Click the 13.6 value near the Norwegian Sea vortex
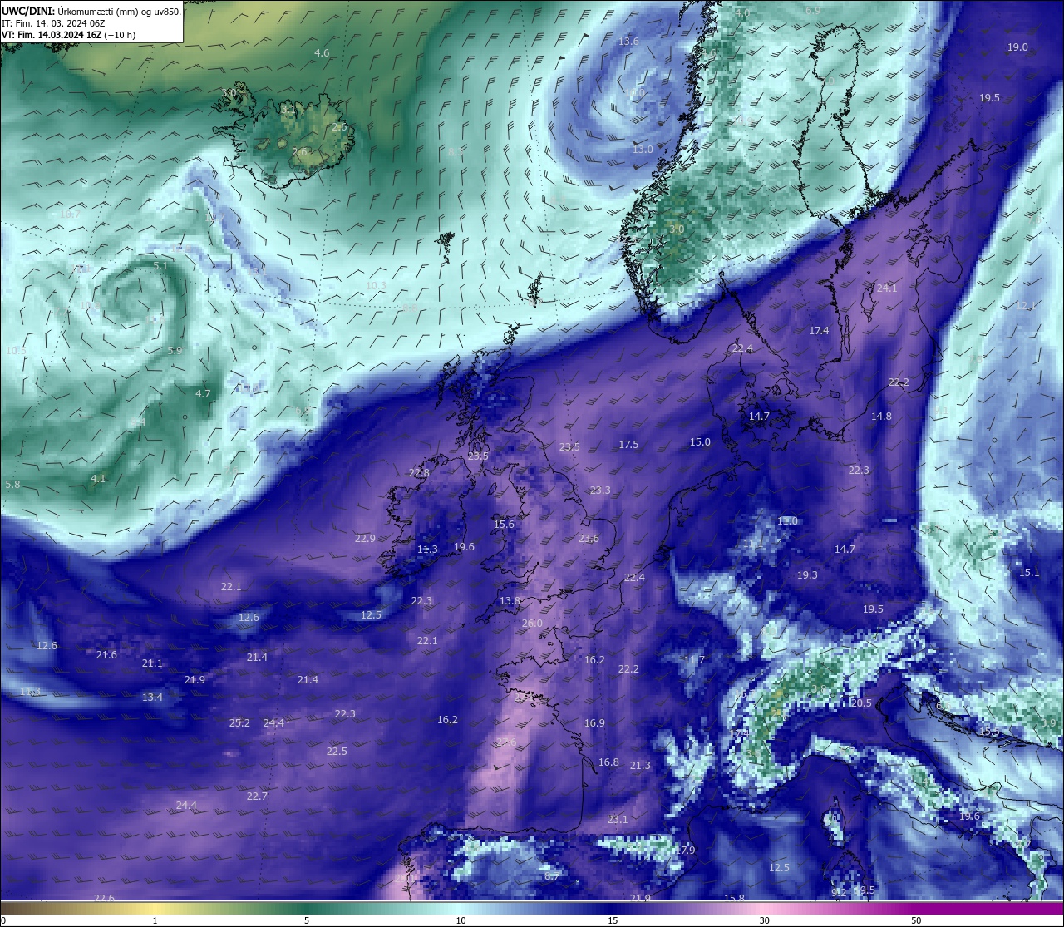The height and width of the screenshot is (927, 1064). [x=628, y=41]
